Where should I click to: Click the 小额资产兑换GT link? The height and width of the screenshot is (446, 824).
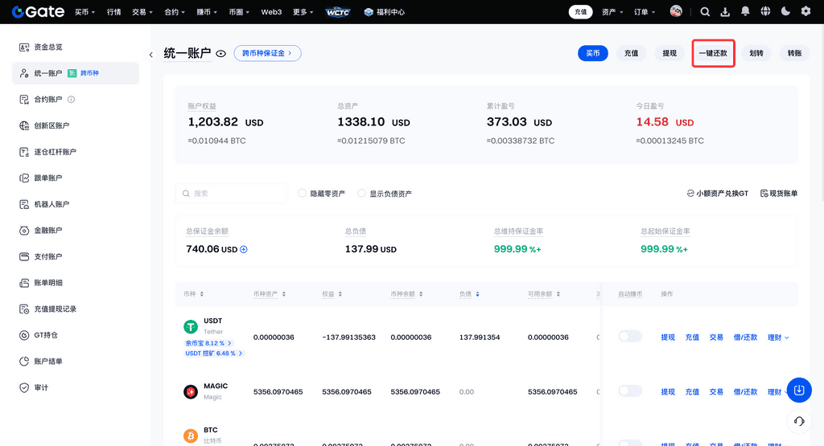(x=717, y=194)
